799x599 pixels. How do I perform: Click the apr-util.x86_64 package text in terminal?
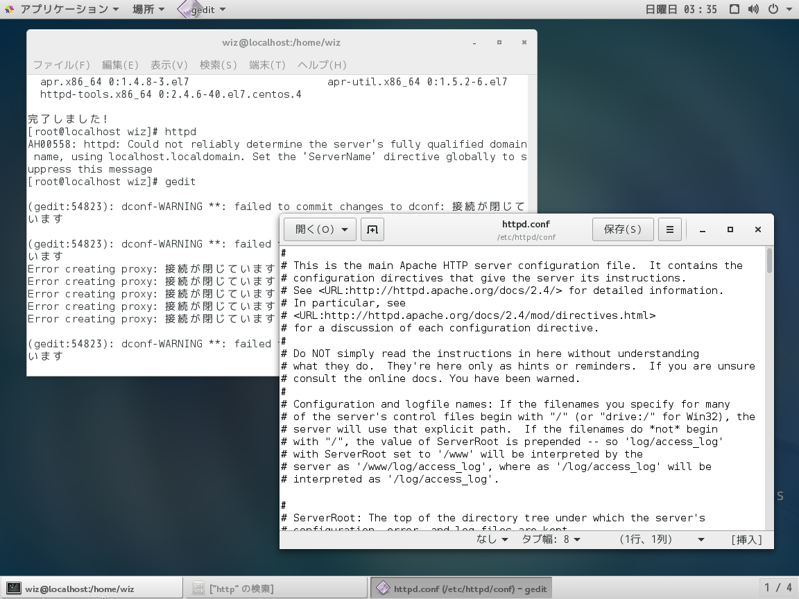[418, 82]
